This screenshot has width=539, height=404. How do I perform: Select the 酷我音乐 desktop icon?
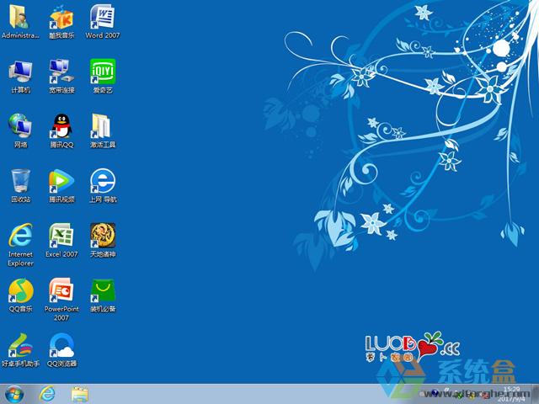(x=61, y=17)
